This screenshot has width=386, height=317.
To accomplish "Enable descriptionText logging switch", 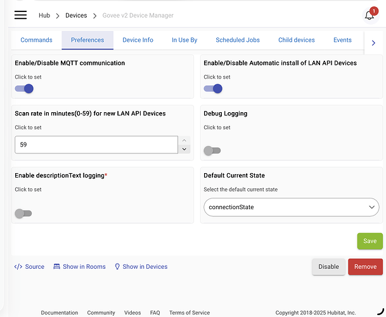I will (x=23, y=213).
